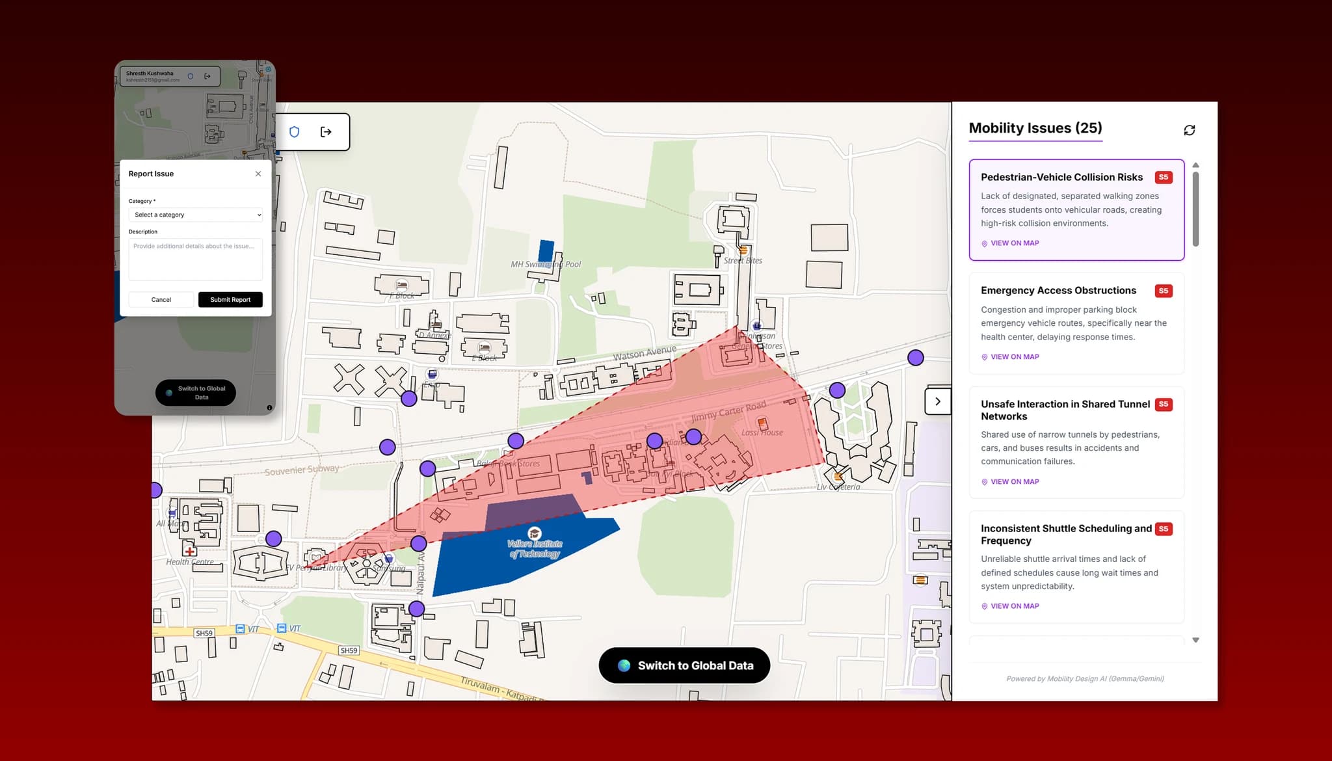Click the issues list scrollbar thumb
Image resolution: width=1332 pixels, height=761 pixels.
[x=1195, y=209]
